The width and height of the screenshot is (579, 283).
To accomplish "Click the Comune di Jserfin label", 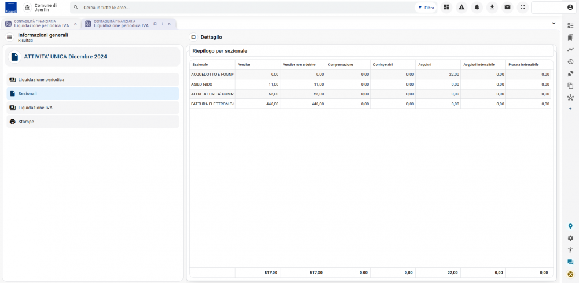I will pyautogui.click(x=45, y=8).
